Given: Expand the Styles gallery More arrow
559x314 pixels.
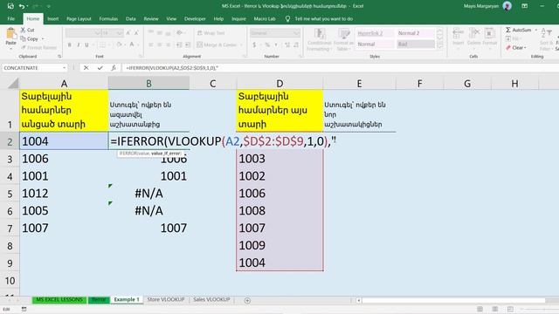Looking at the screenshot, I should click(x=439, y=46).
